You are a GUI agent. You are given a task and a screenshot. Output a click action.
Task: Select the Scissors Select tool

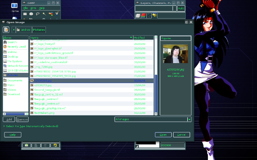point(57,14)
